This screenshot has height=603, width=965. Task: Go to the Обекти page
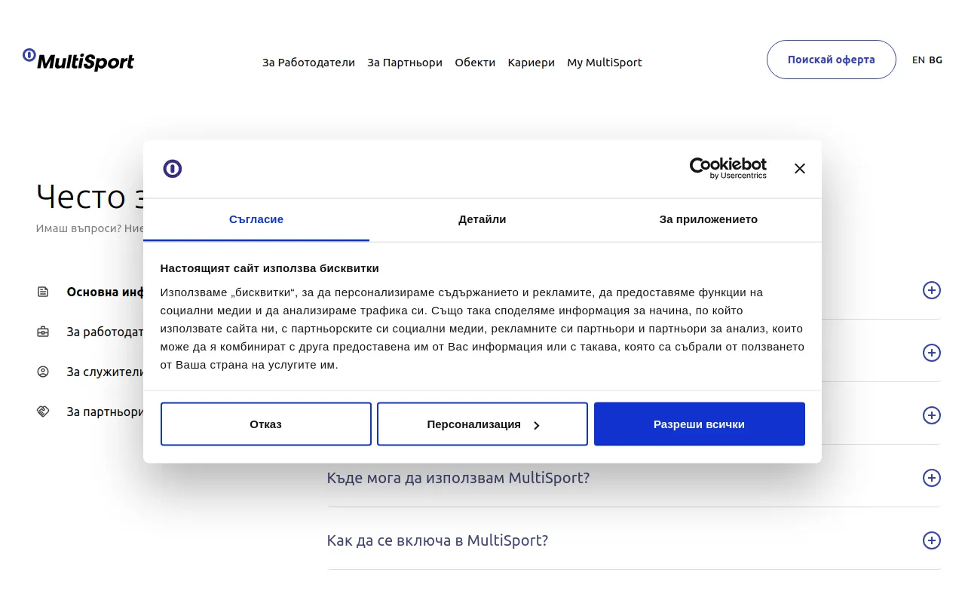(x=475, y=63)
